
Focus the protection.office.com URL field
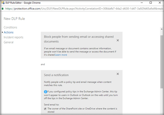click(x=82, y=8)
